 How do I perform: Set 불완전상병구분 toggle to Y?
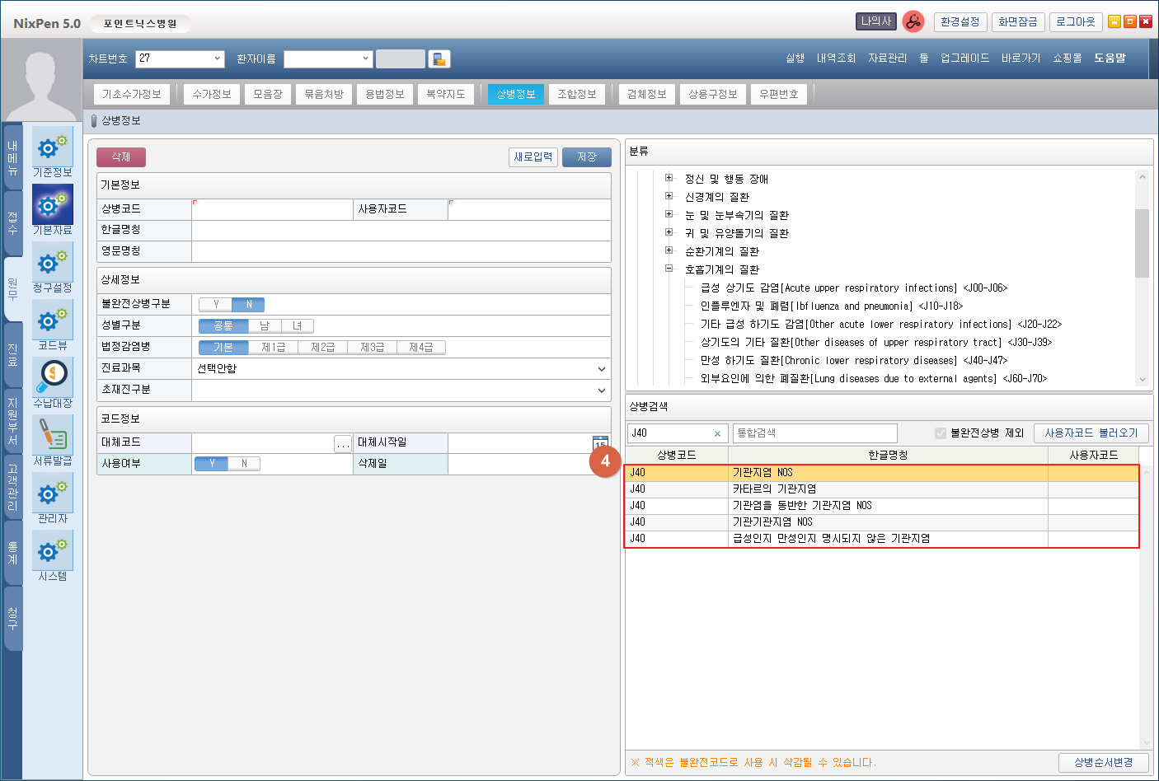click(216, 305)
